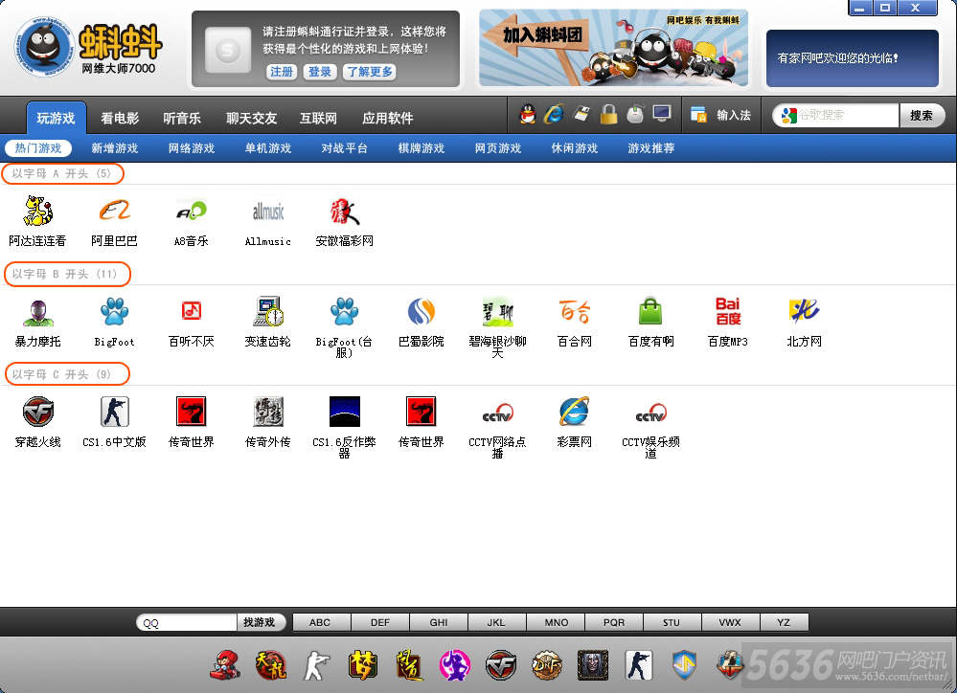957x693 pixels.
Task: Click the padlock icon in the toolbar
Action: tap(608, 114)
